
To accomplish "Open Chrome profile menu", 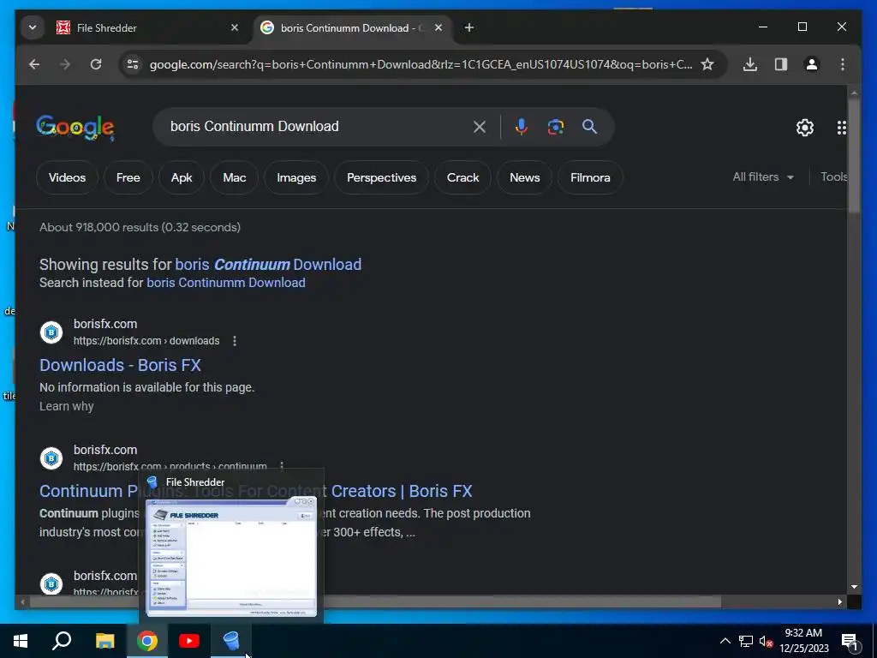I will pyautogui.click(x=812, y=64).
